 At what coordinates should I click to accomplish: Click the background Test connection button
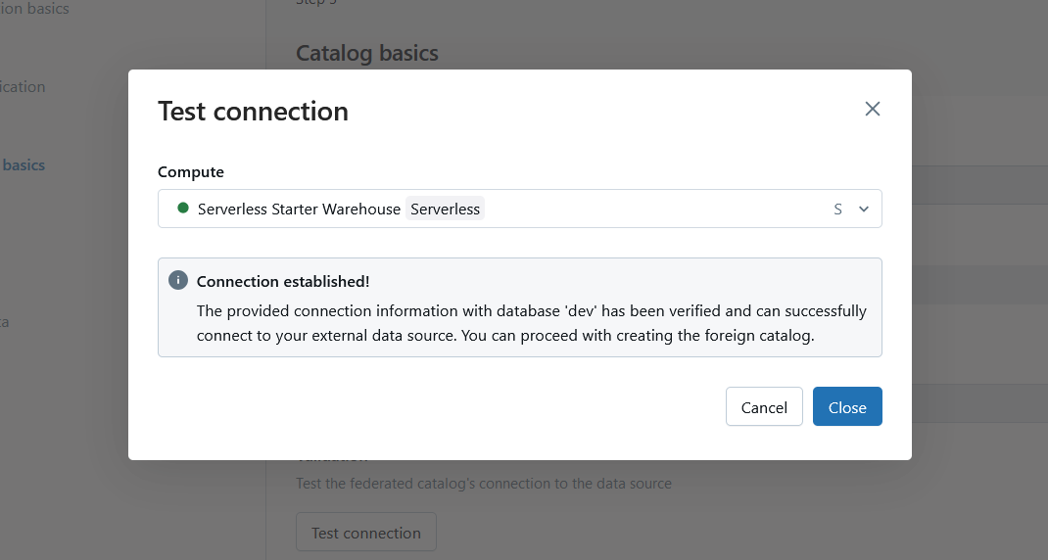coord(366,533)
